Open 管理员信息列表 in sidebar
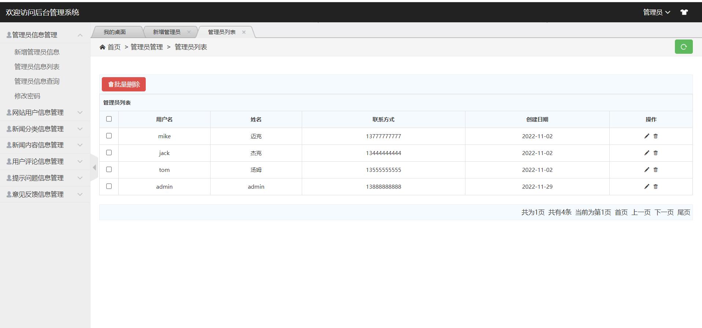The height and width of the screenshot is (328, 702). [x=37, y=67]
